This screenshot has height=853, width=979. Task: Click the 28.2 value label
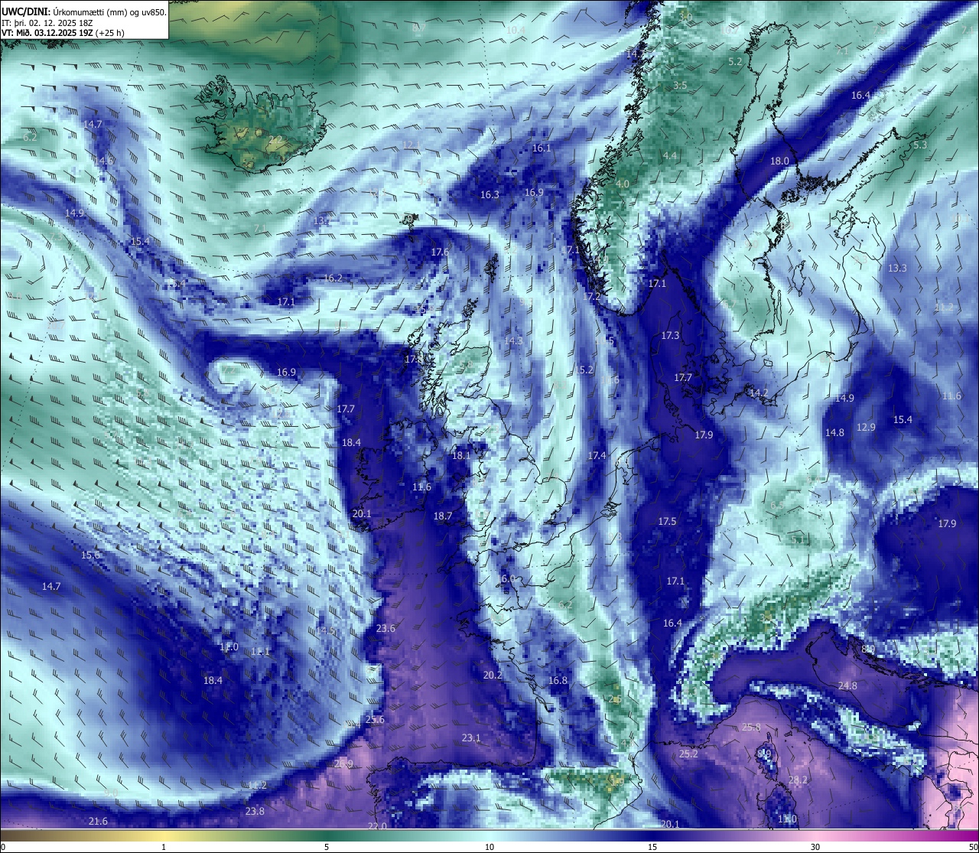pos(798,780)
